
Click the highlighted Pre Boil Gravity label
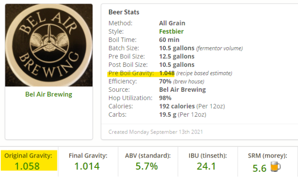pos(131,73)
